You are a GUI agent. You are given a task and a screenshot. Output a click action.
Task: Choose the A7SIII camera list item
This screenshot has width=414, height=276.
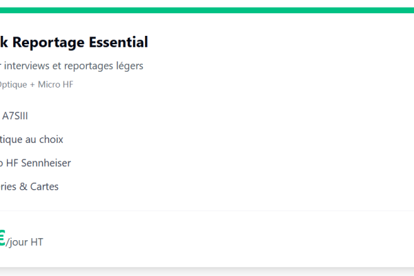14,116
